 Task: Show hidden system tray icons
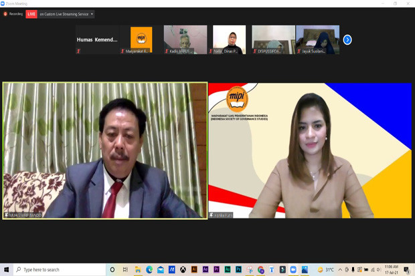(x=340, y=270)
